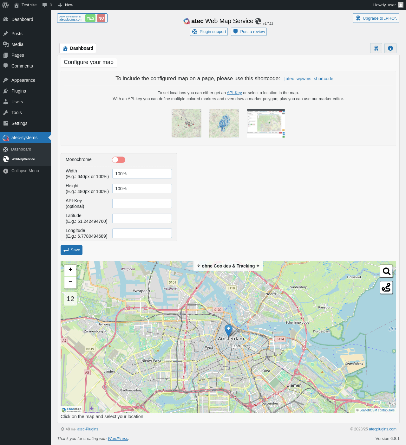Screen dimensions: 406x445
Task: Open comments bubble in admin bar
Action: coord(47,5)
